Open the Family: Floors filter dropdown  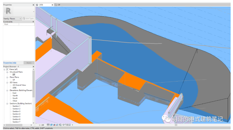coord(12,19)
